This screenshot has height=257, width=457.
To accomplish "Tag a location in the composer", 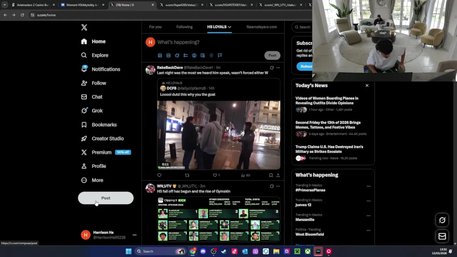I will (x=211, y=55).
